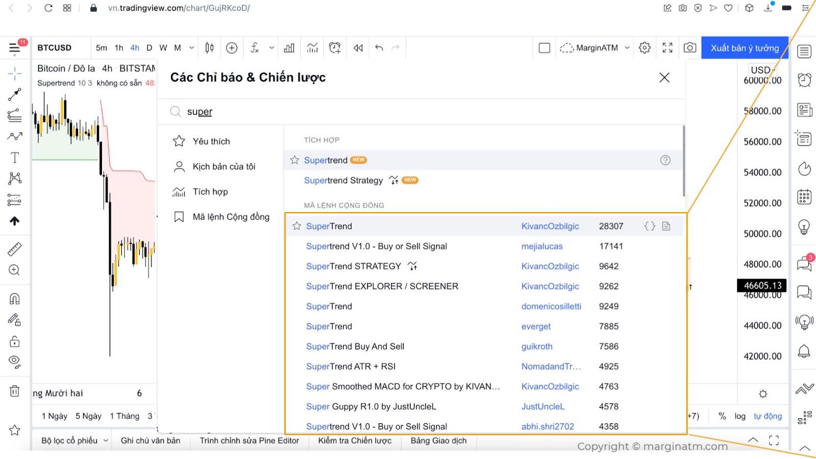This screenshot has width=816, height=459.
Task: Select the zoom in tool
Action: (15, 270)
